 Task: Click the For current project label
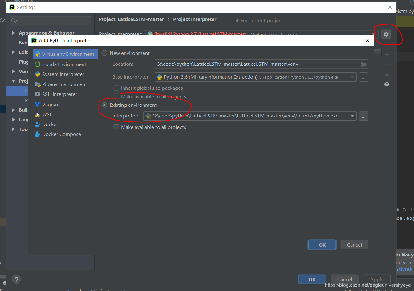[259, 21]
